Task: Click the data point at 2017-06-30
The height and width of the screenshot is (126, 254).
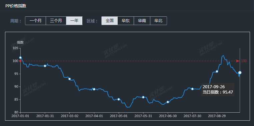Action: click(168, 102)
